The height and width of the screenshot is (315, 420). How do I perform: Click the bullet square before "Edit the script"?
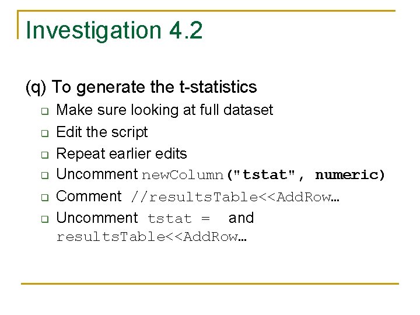click(43, 133)
